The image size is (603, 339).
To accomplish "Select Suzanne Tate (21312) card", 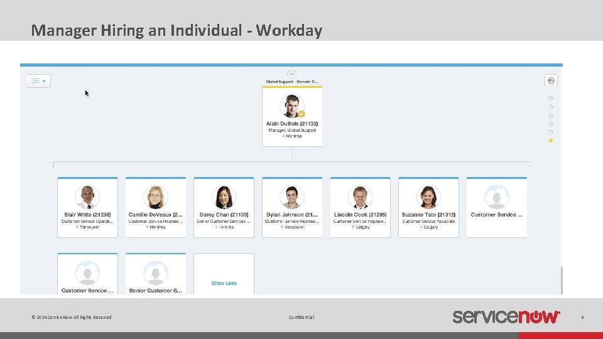I will tap(428, 208).
